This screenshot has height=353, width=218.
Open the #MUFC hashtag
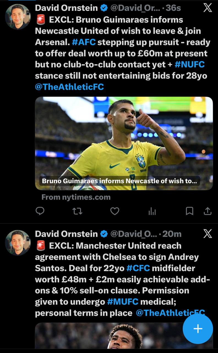click(x=123, y=302)
